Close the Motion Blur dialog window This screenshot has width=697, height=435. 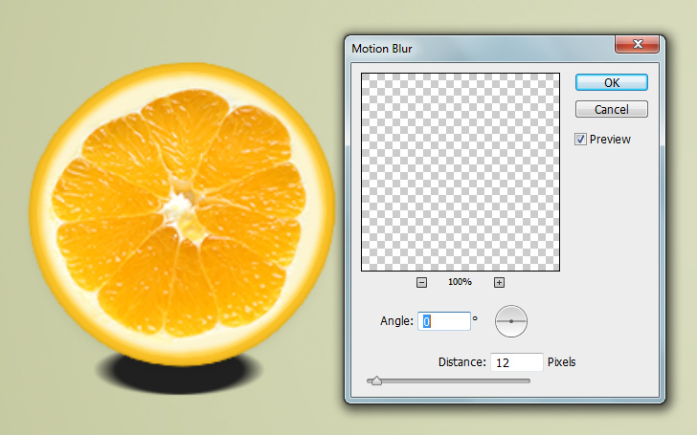point(637,44)
